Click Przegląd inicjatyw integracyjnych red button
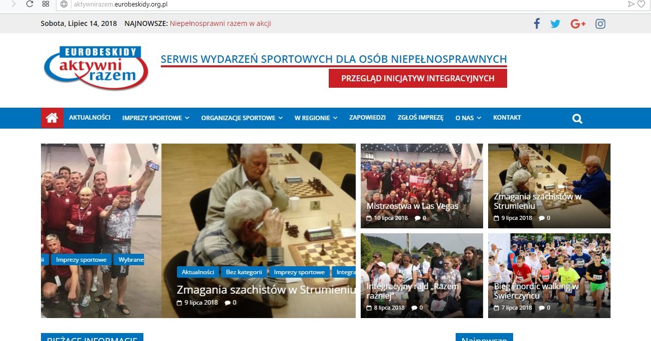 click(x=418, y=78)
